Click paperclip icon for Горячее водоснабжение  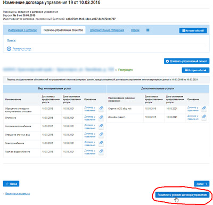[101, 151]
